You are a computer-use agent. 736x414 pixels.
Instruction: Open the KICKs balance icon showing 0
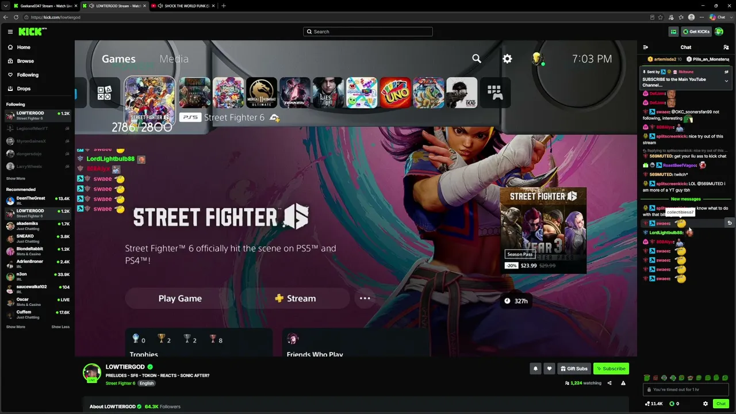tap(674, 404)
